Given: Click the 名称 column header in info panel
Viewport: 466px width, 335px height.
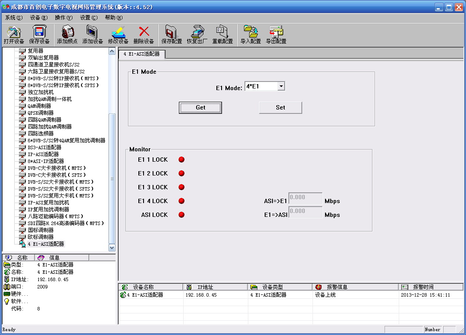Looking at the screenshot, I should [19, 258].
